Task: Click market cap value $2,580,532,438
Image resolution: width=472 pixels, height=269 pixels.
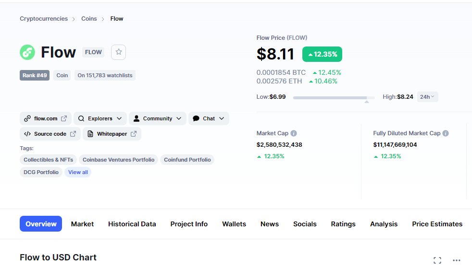Action: (279, 145)
